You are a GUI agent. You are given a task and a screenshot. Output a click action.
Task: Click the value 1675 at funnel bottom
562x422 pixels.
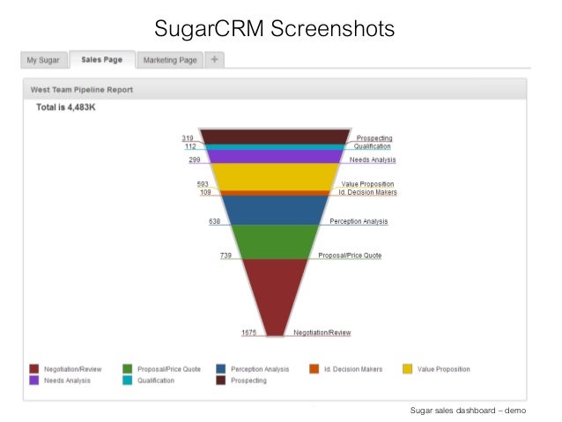point(248,332)
